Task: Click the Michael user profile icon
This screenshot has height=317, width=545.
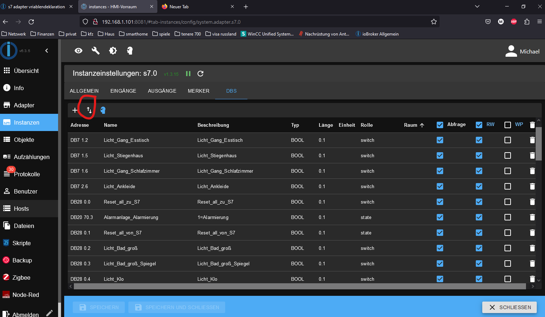Action: click(511, 51)
